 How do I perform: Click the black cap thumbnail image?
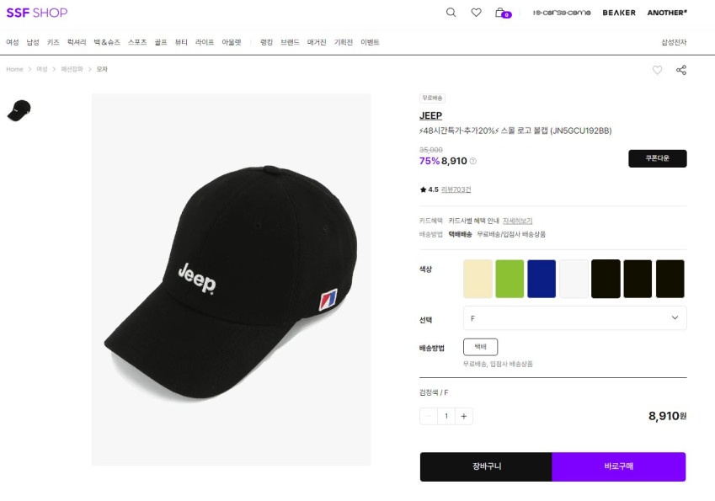point(19,110)
